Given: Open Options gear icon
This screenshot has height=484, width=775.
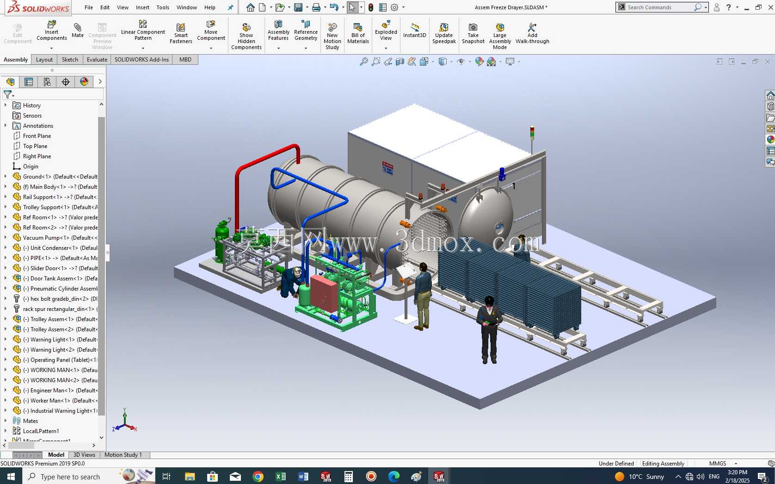Looking at the screenshot, I should pyautogui.click(x=394, y=7).
